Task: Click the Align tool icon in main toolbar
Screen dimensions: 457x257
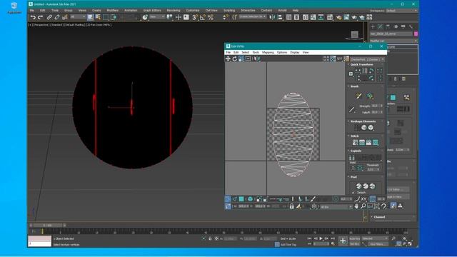Action: point(280,17)
